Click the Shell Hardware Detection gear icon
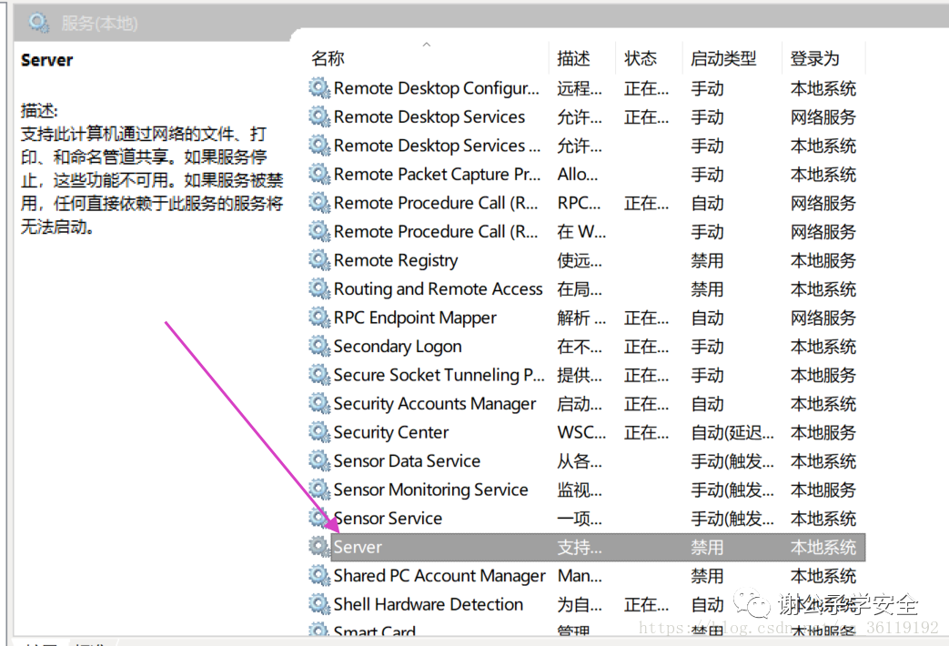Screen dimensions: 949x646 coord(319,604)
